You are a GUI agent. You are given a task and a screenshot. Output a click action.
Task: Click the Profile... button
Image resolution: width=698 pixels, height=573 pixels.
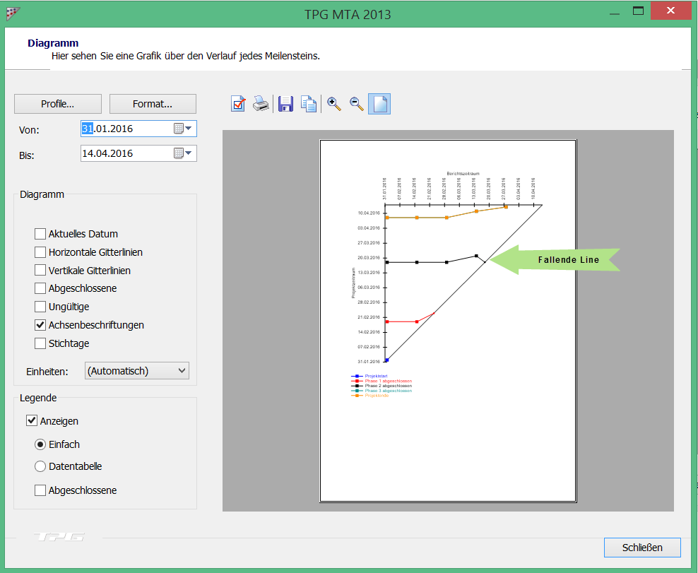click(x=58, y=104)
